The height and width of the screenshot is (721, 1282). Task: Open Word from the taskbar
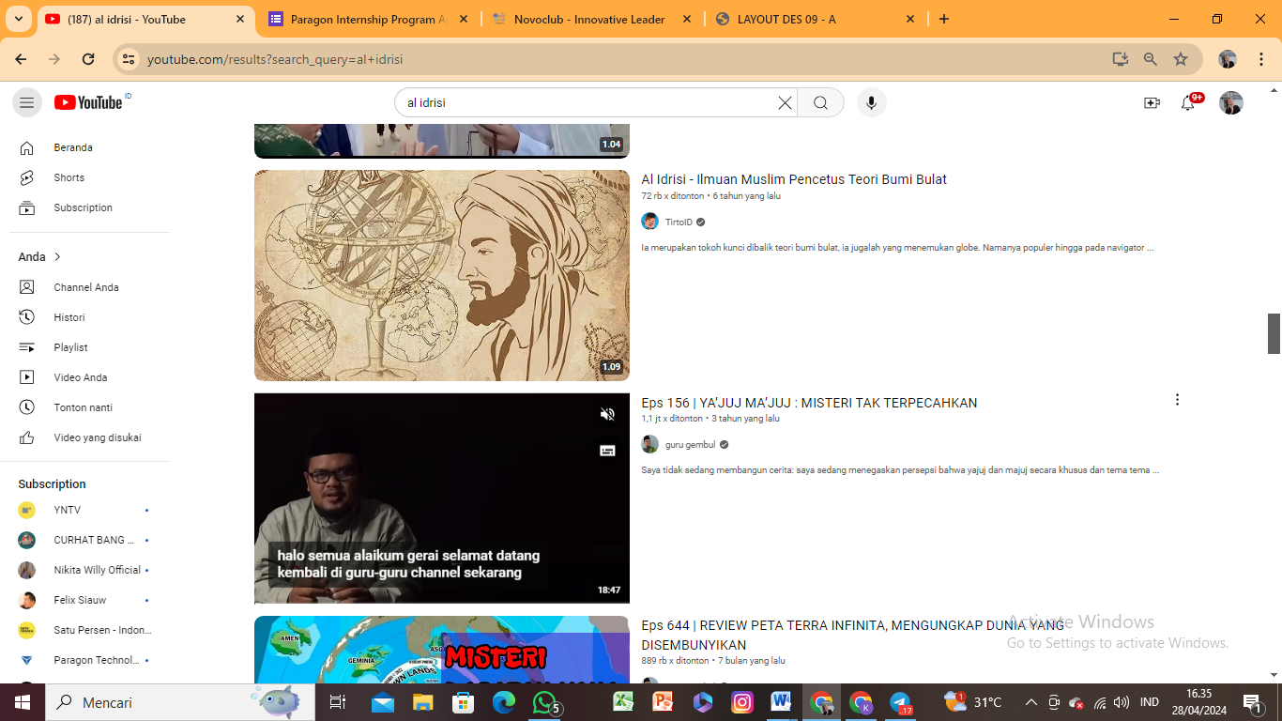pyautogui.click(x=781, y=702)
